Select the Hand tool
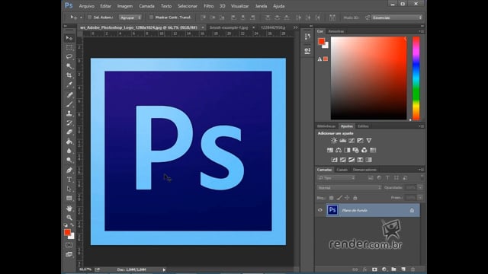 [x=69, y=208]
